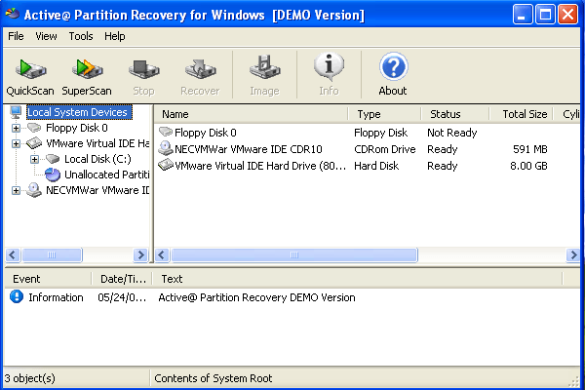Click the Floppy Disk 0 list row icon
This screenshot has width=585, height=390.
coord(166,133)
